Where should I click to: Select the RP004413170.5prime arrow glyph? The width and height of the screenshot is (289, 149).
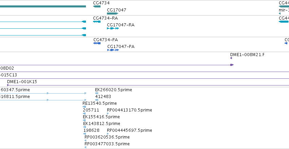pyautogui.click(x=108, y=114)
